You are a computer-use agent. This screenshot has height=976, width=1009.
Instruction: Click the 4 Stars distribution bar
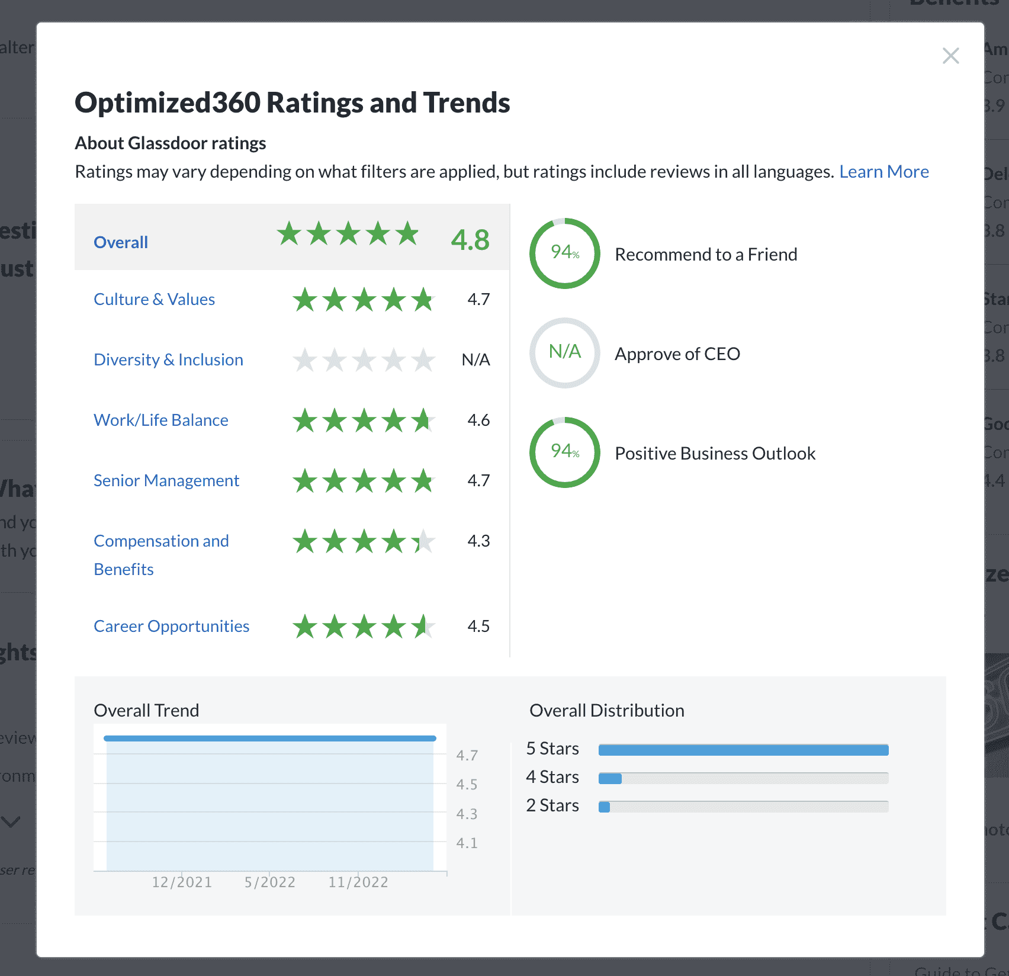tap(743, 778)
